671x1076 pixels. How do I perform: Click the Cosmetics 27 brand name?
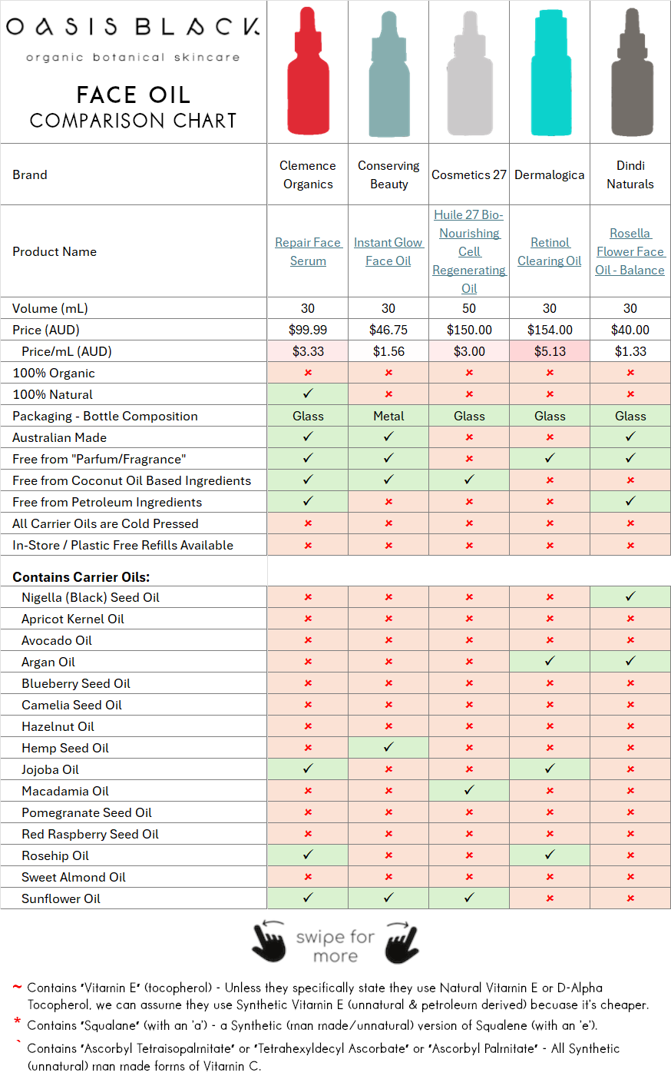point(469,174)
